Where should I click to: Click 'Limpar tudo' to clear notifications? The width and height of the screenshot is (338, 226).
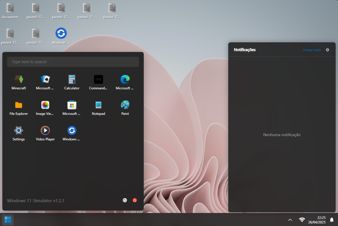coord(312,50)
